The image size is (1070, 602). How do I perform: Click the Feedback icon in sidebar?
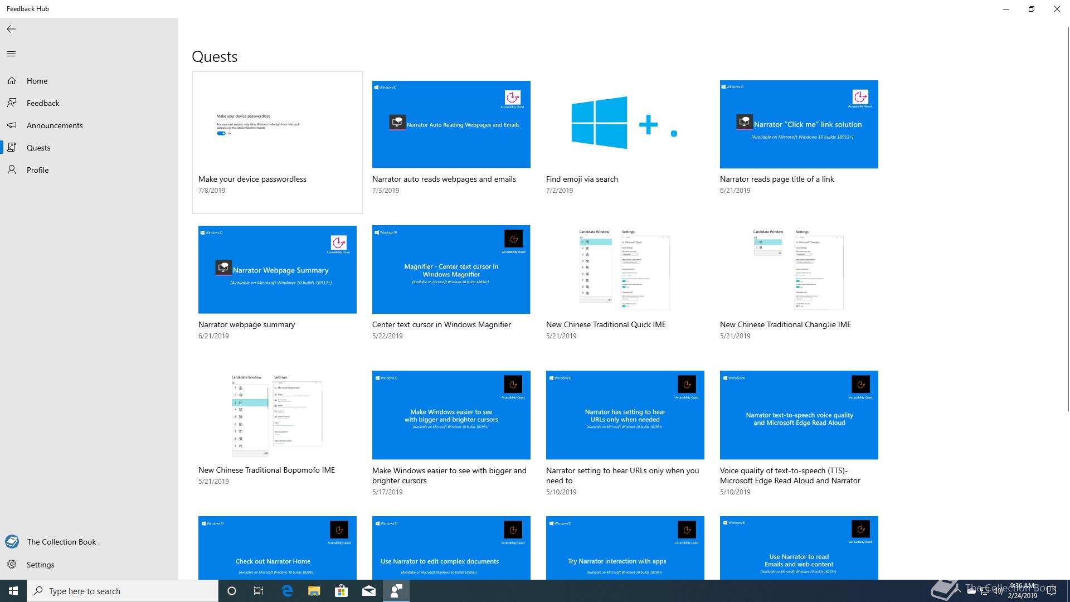point(12,103)
